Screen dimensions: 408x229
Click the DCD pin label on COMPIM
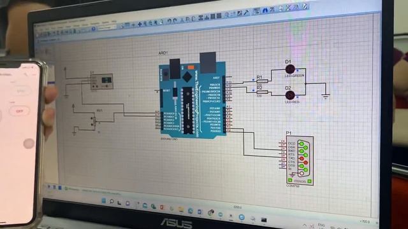pos(292,144)
